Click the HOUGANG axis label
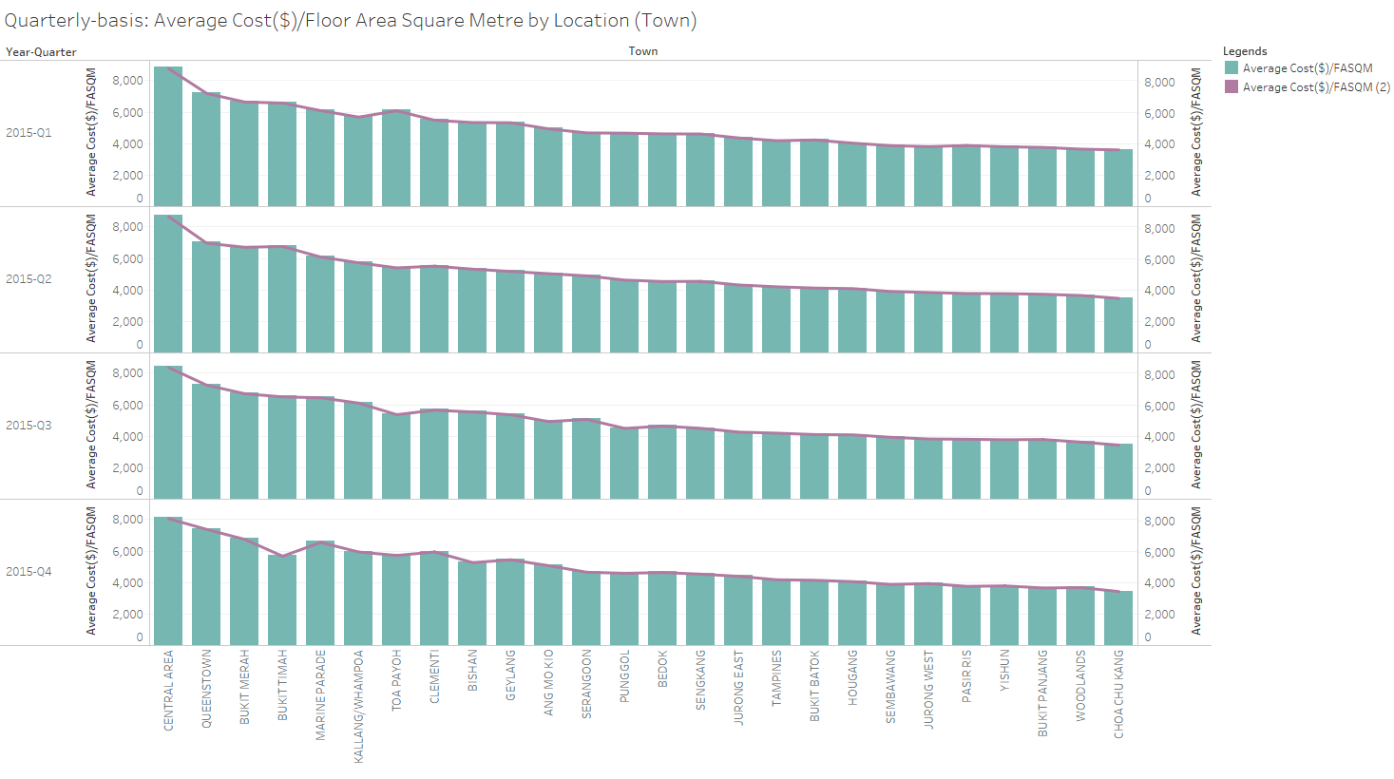 (852, 677)
